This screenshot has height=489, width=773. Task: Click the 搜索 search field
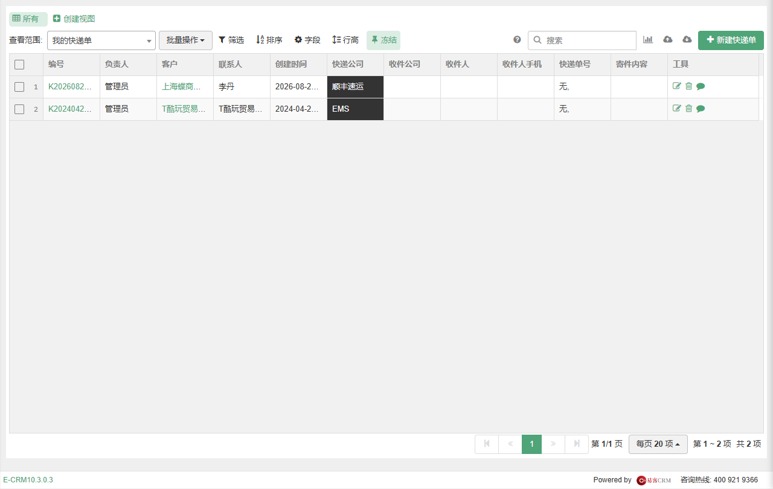pos(582,40)
